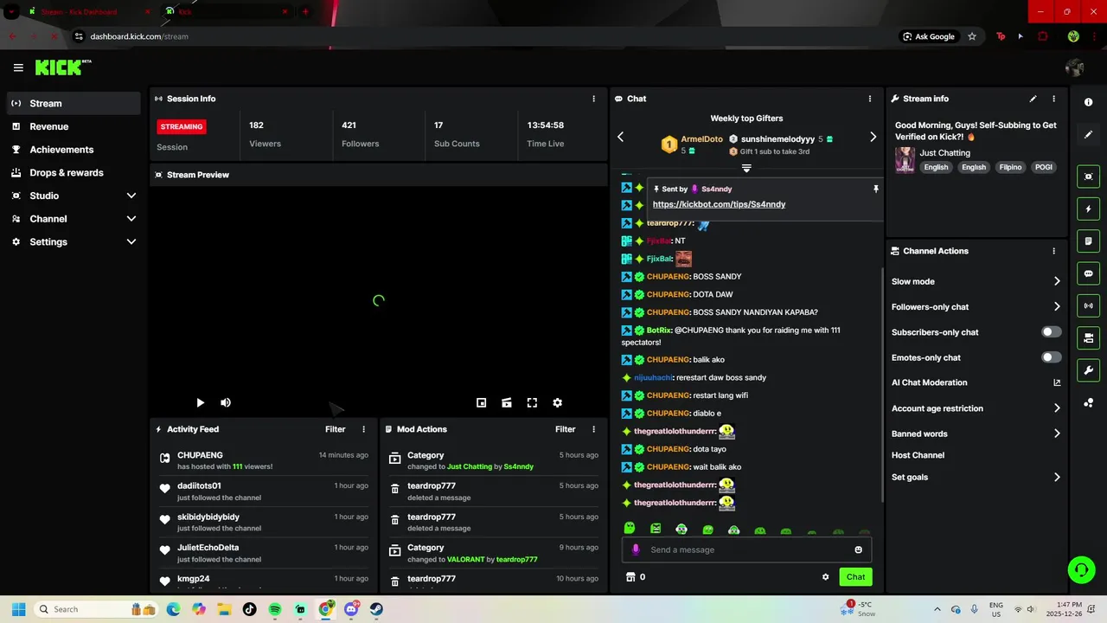Viewport: 1107px width, 623px height.
Task: Click the browser address bar
Action: pos(484,36)
